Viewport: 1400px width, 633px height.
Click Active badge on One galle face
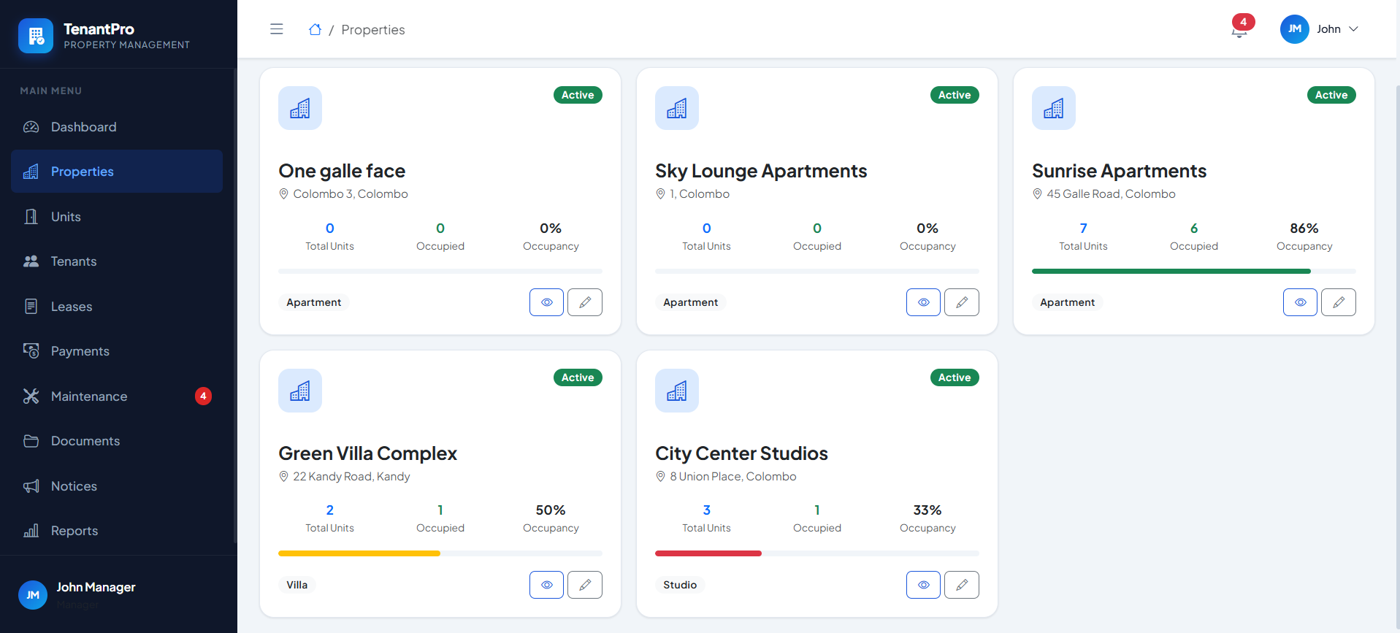click(578, 95)
